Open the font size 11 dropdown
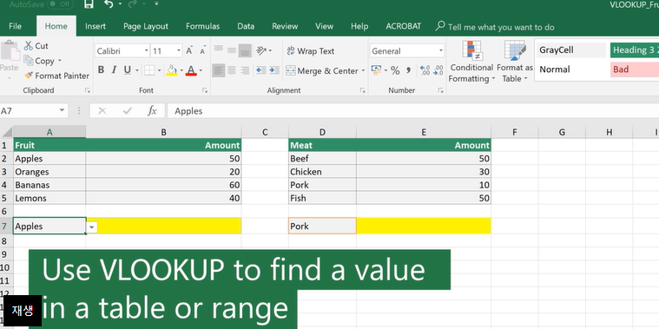The width and height of the screenshot is (659, 329). (x=179, y=51)
